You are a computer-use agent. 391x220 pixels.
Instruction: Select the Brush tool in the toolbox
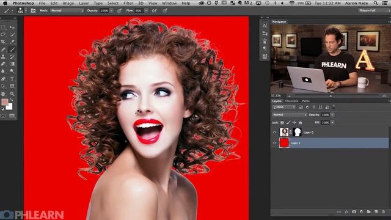12,50
